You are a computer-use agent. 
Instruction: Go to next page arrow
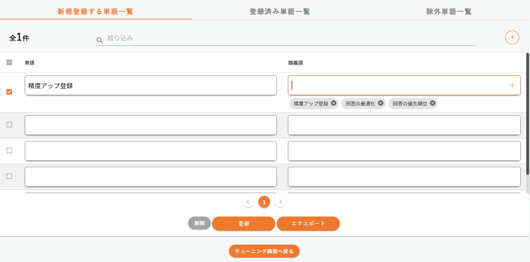pyautogui.click(x=280, y=202)
